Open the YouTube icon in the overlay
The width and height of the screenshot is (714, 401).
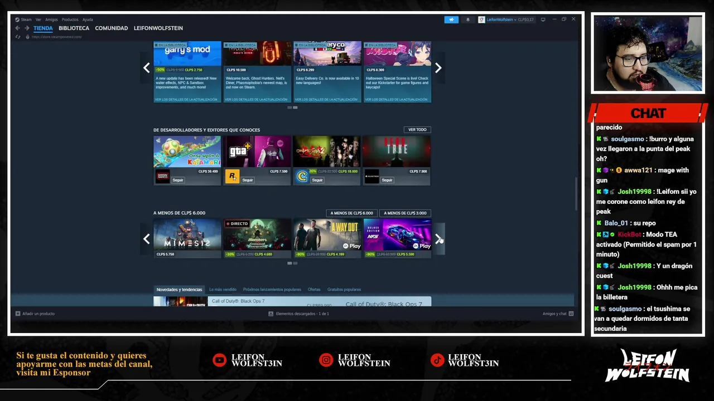(x=219, y=360)
